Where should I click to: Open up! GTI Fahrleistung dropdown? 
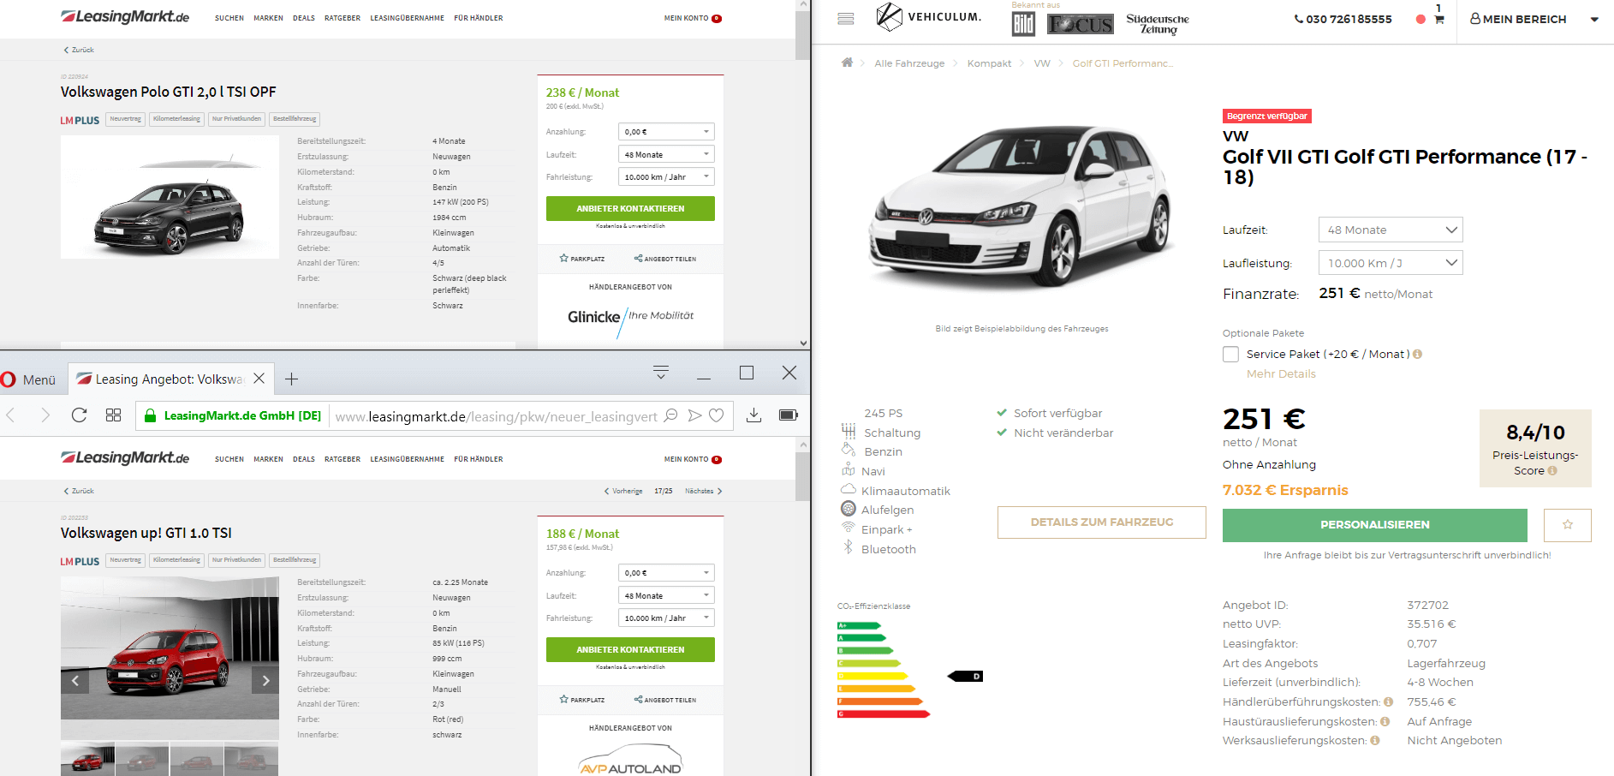coord(666,618)
